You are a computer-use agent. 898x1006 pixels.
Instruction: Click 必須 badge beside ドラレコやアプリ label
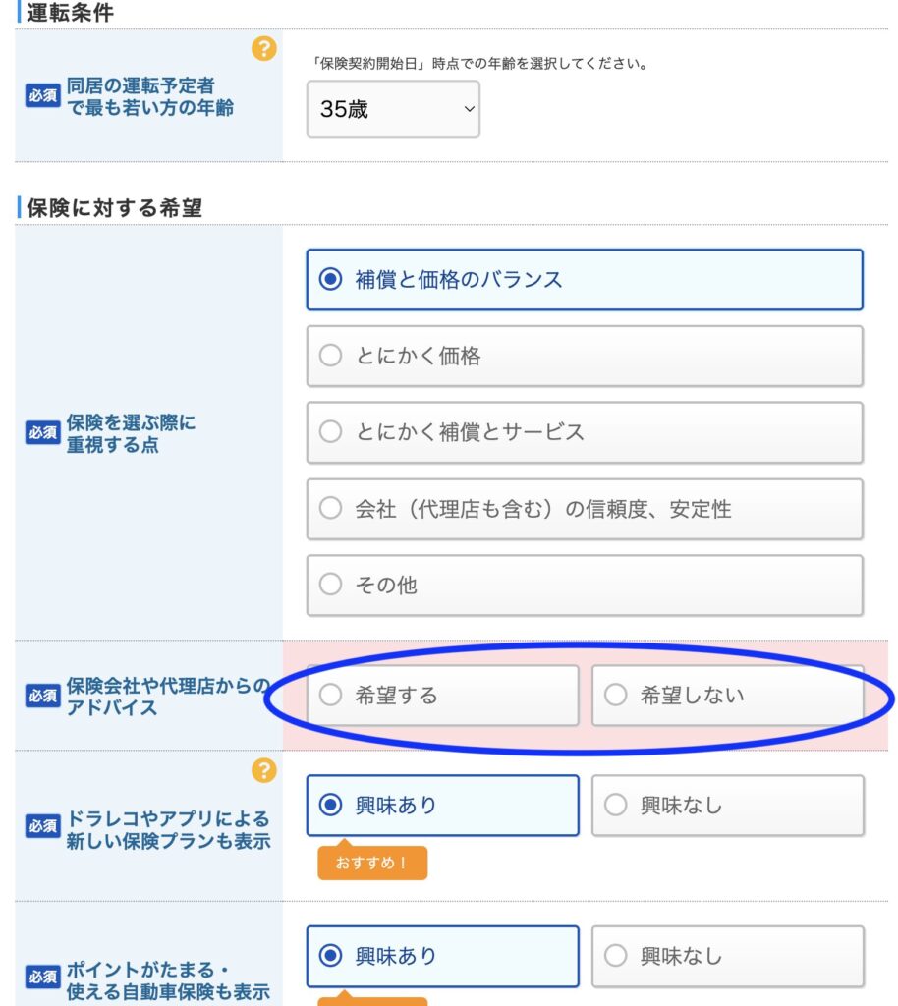[43, 828]
